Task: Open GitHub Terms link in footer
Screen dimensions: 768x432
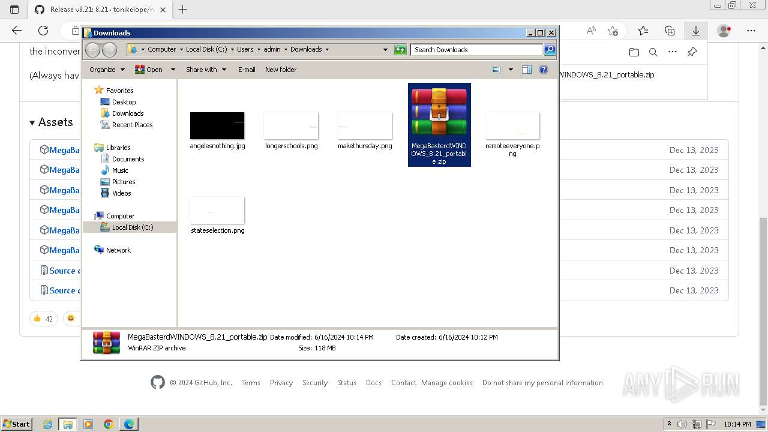Action: click(x=251, y=383)
